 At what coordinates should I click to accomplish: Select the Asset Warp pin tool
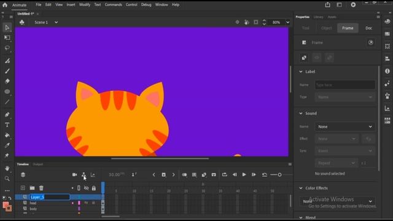coord(7,155)
